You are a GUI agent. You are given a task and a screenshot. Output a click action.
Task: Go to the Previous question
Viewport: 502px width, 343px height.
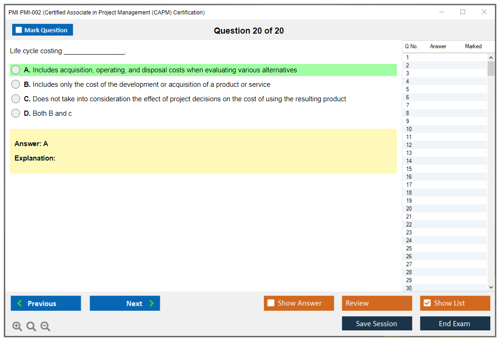pos(46,303)
